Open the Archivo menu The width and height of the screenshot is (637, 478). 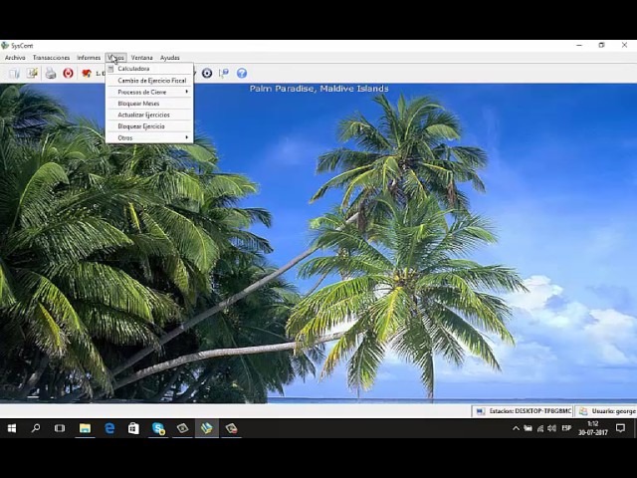15,58
